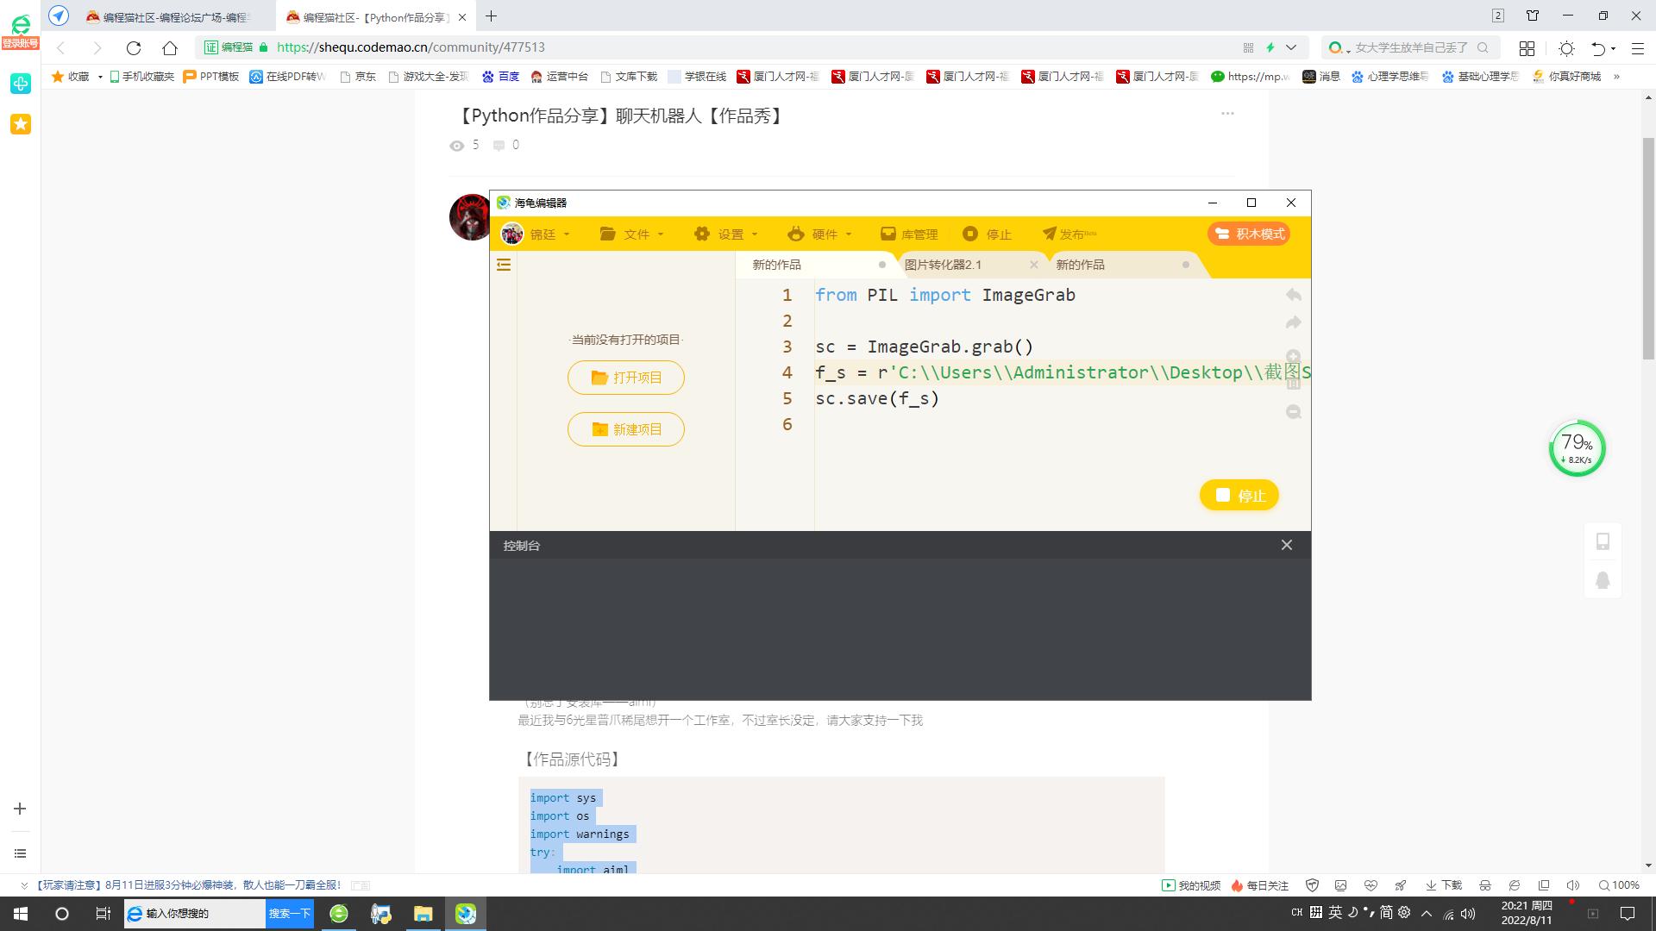This screenshot has width=1656, height=931.
Task: Open the Windows notification center icon
Action: (1628, 914)
